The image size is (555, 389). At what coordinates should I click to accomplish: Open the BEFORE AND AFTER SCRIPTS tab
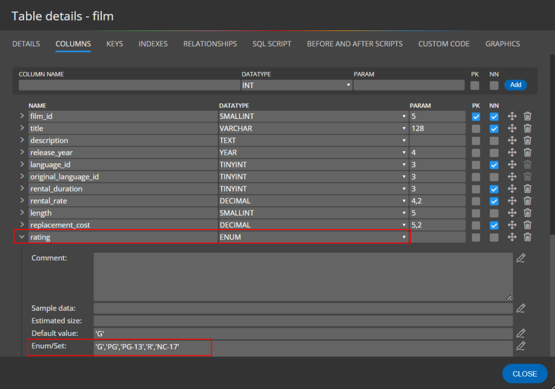tap(354, 44)
